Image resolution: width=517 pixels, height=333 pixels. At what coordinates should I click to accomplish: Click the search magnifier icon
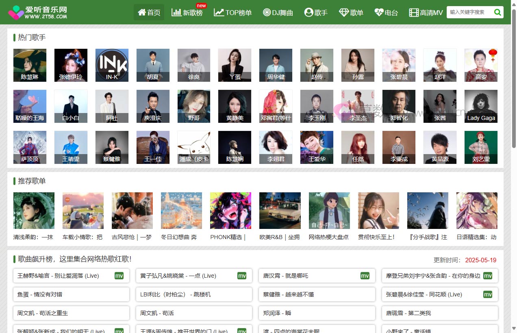[x=497, y=12]
